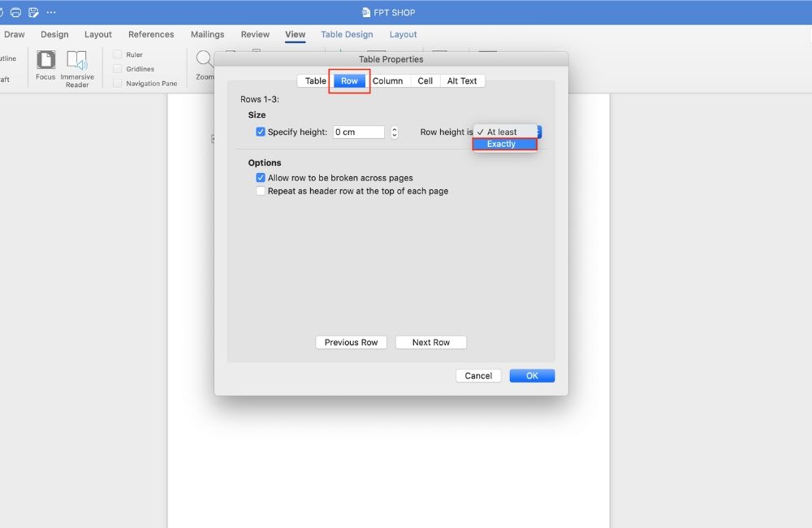Confirm with the OK button
Screen dimensions: 812x528
532,375
